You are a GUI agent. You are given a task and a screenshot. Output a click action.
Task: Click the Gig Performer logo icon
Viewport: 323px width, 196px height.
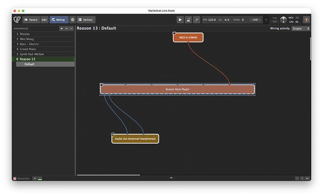[x=17, y=20]
